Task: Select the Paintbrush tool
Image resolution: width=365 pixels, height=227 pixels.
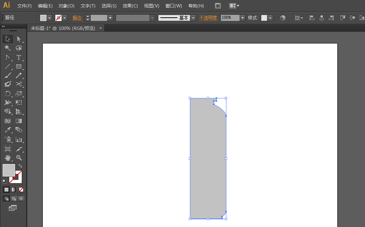Action: point(8,75)
